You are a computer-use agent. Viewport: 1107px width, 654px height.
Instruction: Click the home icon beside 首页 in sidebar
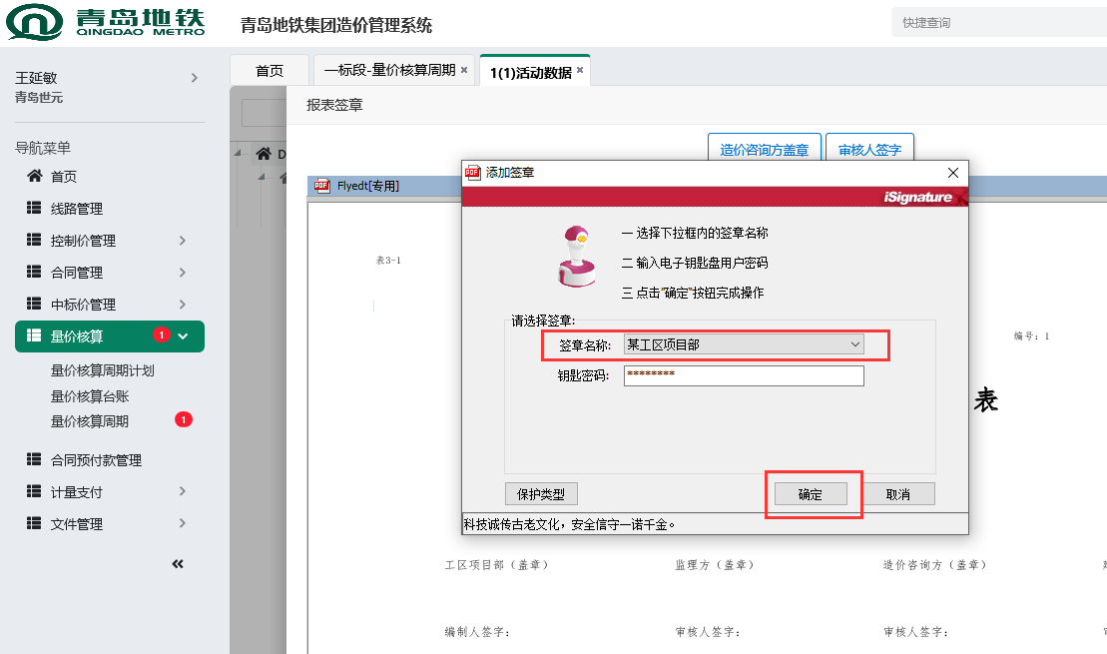coord(34,177)
